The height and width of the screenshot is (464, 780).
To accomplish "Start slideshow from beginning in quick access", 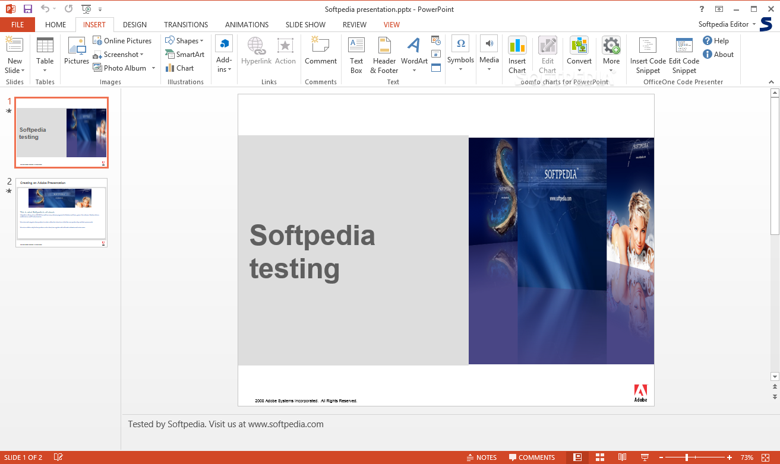I will (x=86, y=9).
